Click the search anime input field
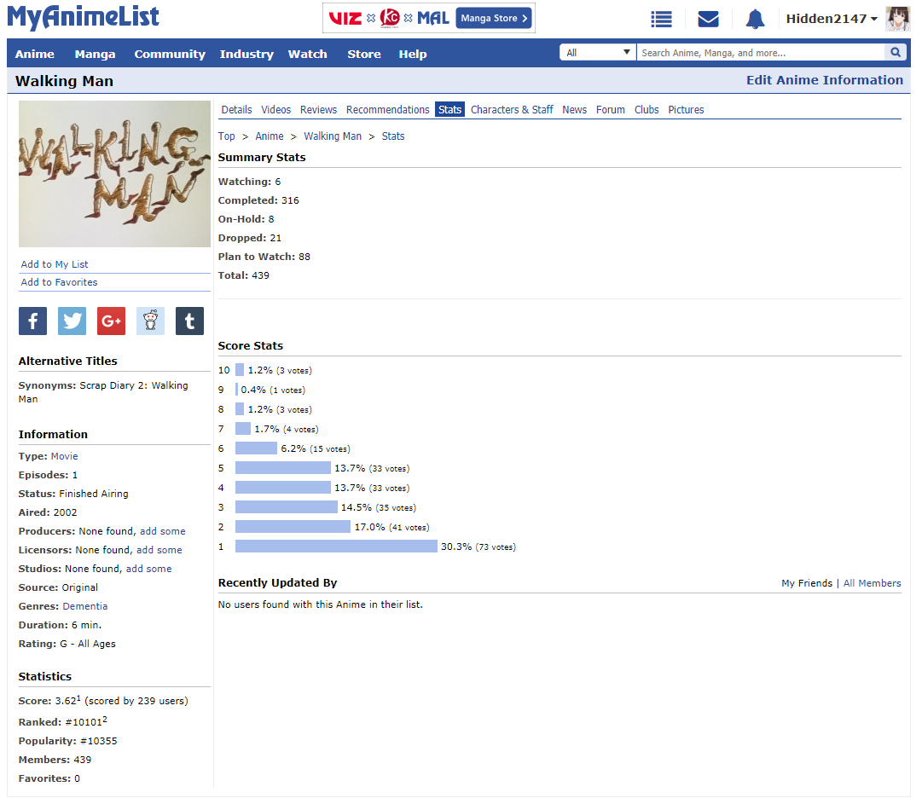922x804 pixels. tap(759, 53)
